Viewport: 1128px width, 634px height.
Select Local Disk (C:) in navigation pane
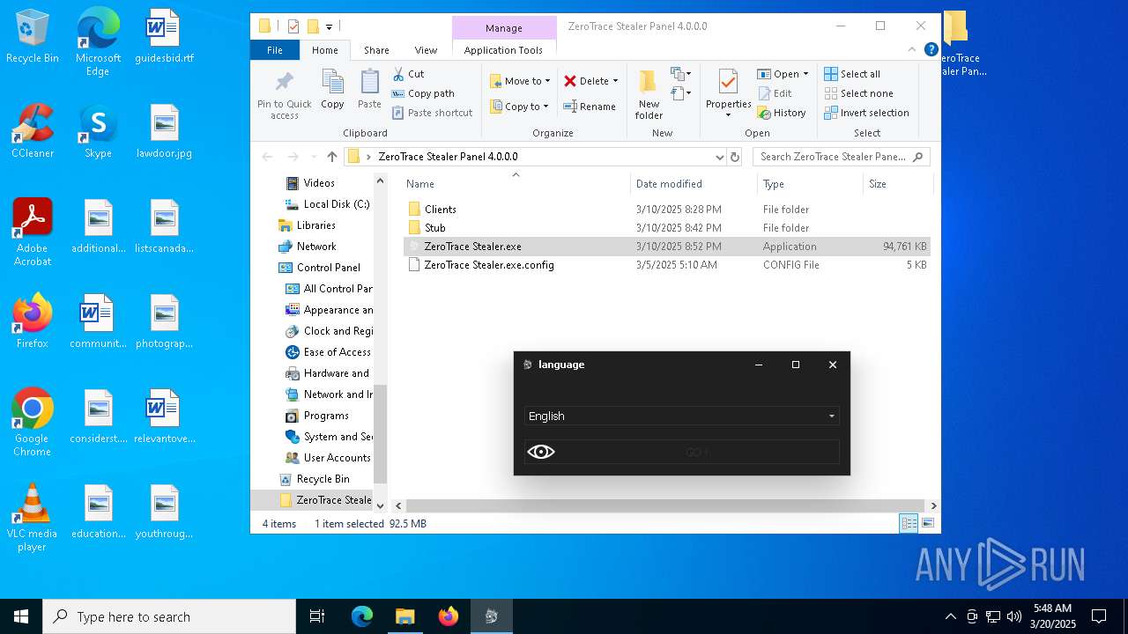[328, 204]
